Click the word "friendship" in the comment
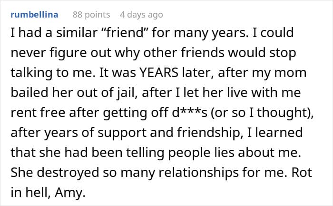This screenshot has height=206, width=333. coord(208,133)
